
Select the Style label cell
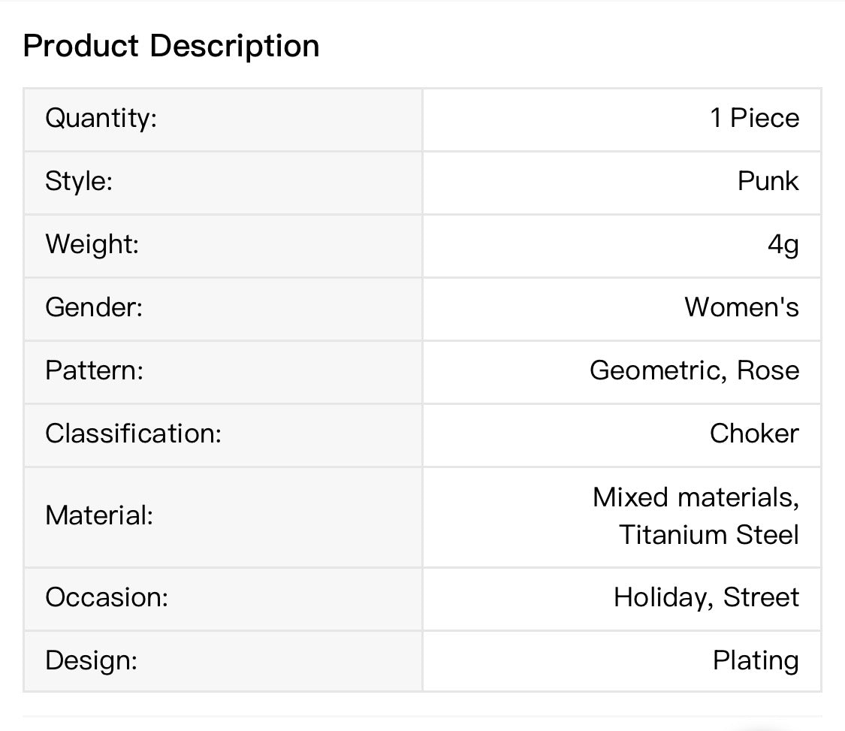point(223,183)
